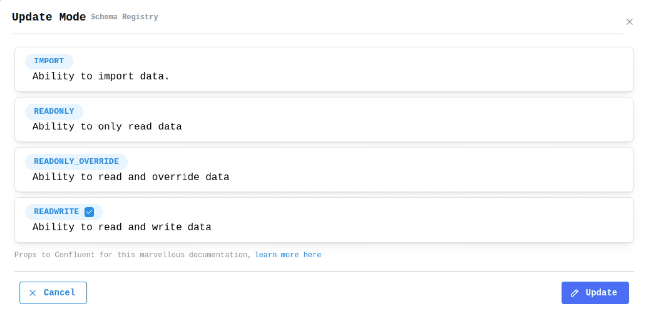Select the IMPORT mode badge

pos(49,61)
